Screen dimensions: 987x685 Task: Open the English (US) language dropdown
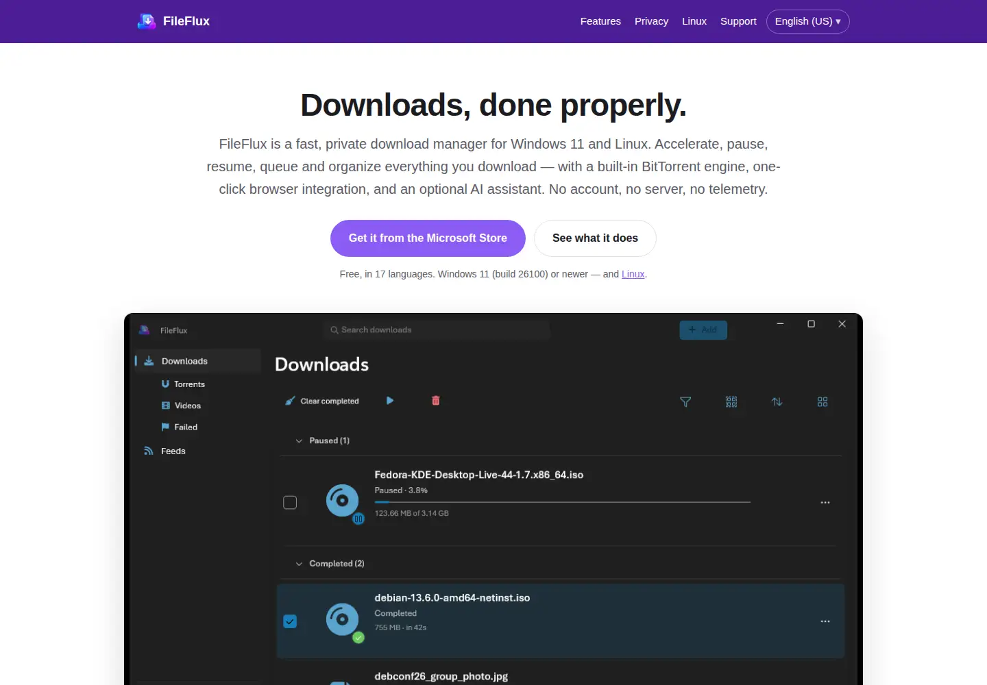pyautogui.click(x=807, y=21)
